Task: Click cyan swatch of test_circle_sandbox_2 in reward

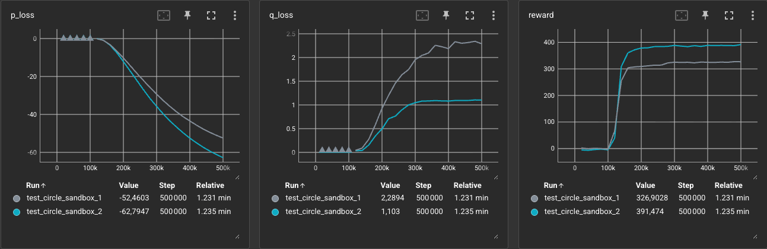Action: click(x=533, y=211)
